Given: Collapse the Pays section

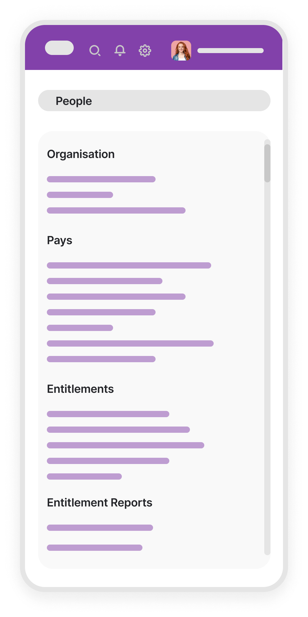Looking at the screenshot, I should coord(59,240).
